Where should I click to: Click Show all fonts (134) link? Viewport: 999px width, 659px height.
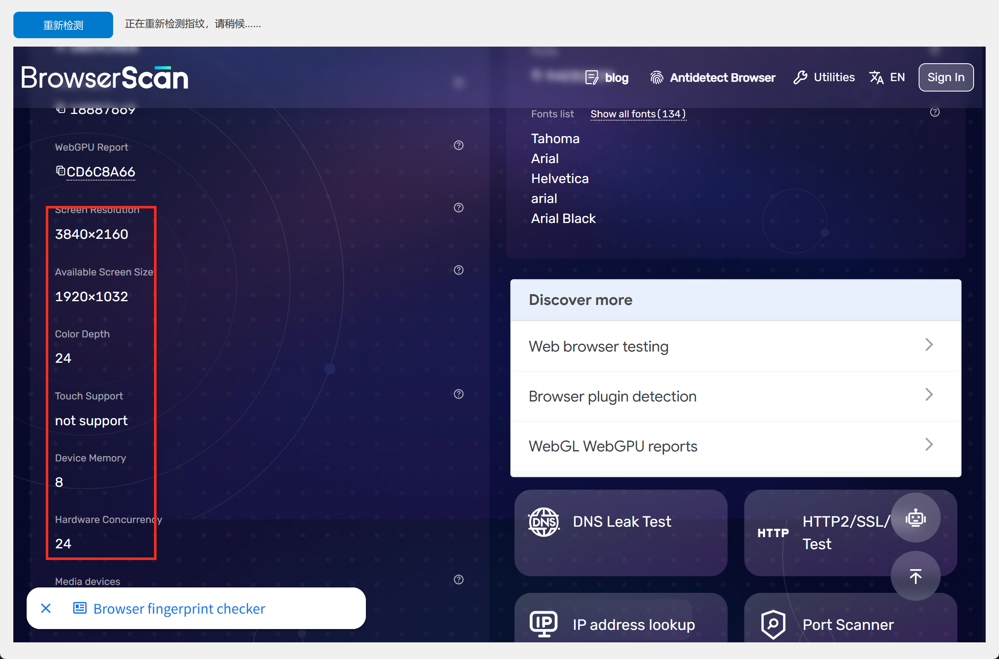pyautogui.click(x=638, y=114)
